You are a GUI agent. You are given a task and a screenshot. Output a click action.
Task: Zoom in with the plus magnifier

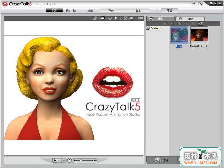point(115,18)
